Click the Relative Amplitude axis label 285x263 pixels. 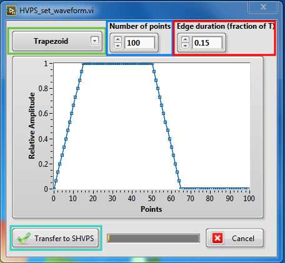tap(32, 126)
